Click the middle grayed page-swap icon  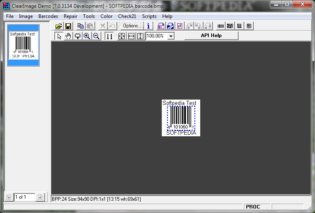pyautogui.click(x=199, y=26)
